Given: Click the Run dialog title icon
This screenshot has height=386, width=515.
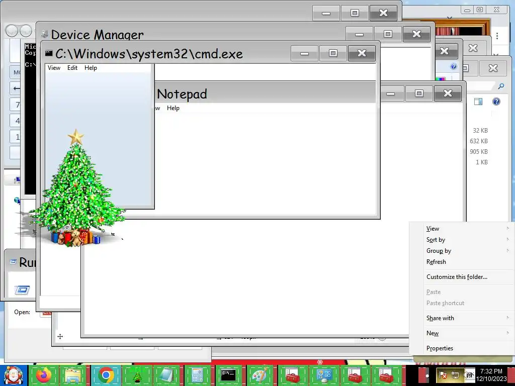Looking at the screenshot, I should [13, 262].
